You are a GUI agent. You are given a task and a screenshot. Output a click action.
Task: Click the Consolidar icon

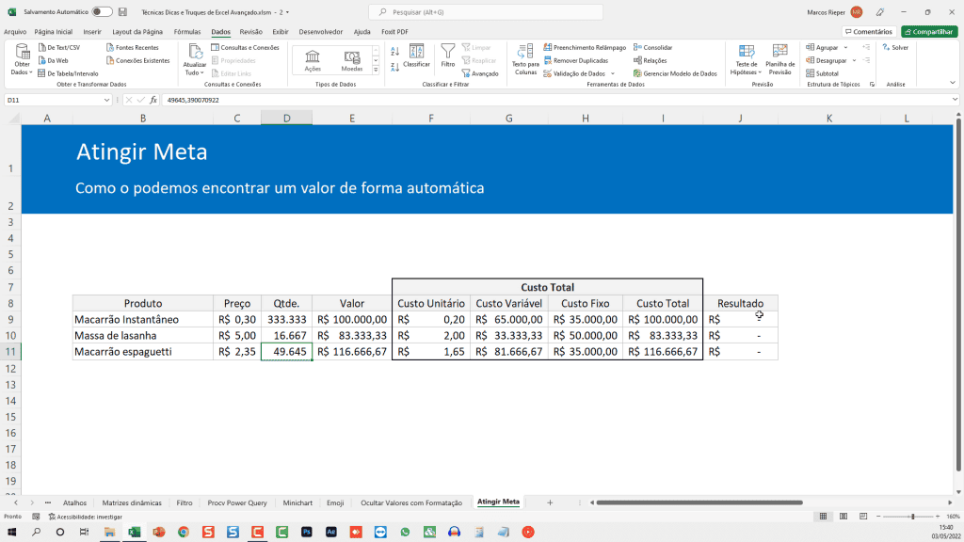[637, 47]
